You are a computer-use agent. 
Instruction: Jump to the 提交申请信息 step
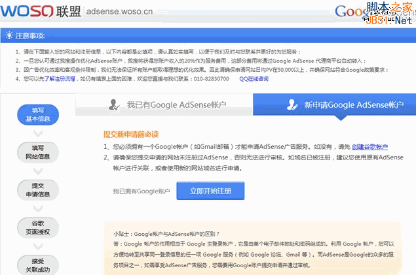(x=37, y=189)
